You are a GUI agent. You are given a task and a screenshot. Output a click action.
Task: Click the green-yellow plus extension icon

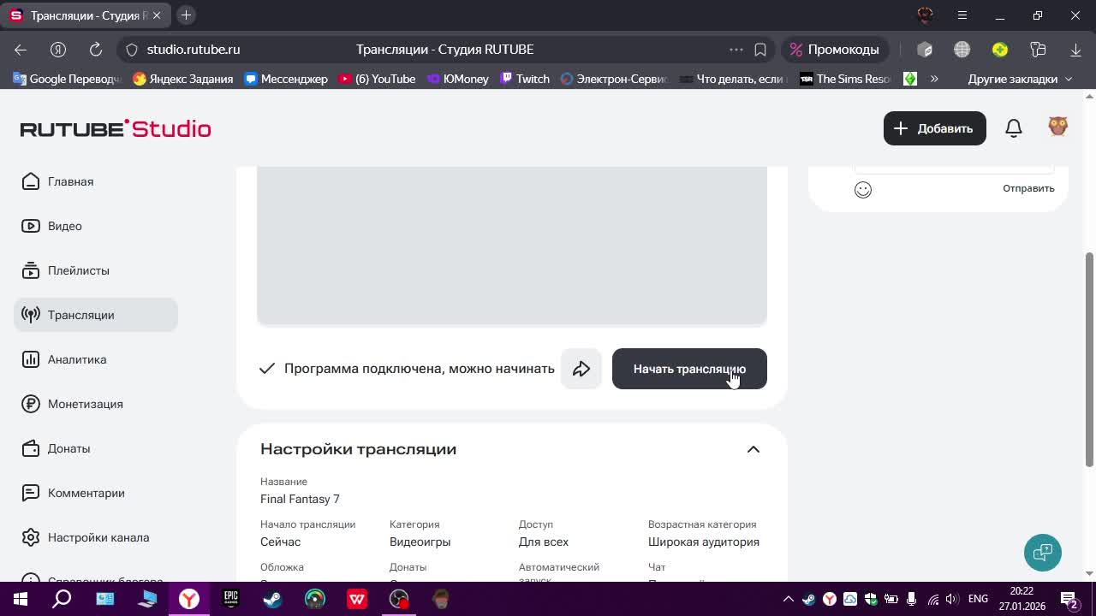(x=1000, y=50)
